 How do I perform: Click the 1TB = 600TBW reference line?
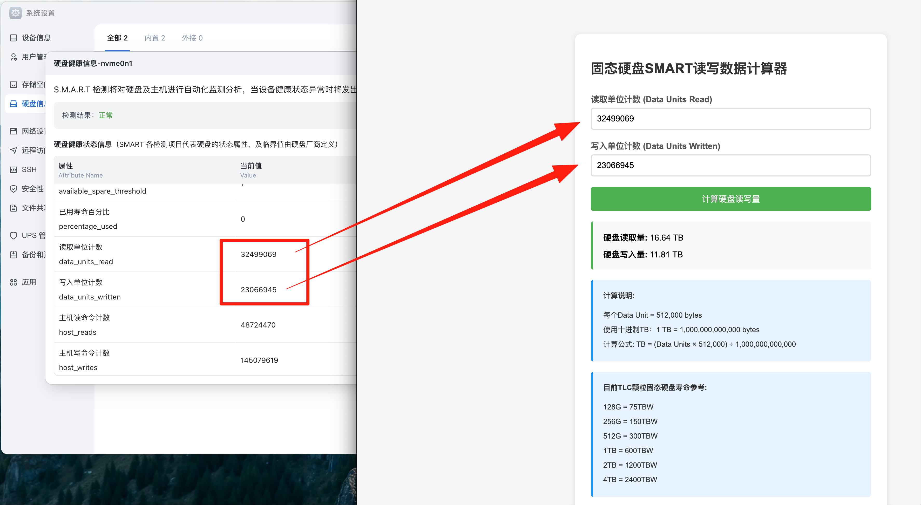point(628,450)
